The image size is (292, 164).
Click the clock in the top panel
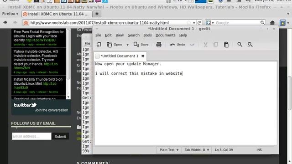coord(272,1)
